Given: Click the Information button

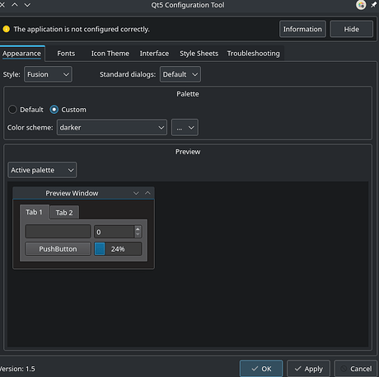Looking at the screenshot, I should click(302, 29).
